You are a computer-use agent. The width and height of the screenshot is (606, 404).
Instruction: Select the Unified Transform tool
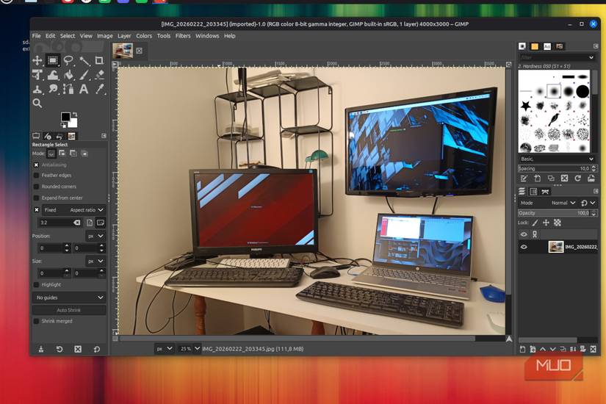37,75
